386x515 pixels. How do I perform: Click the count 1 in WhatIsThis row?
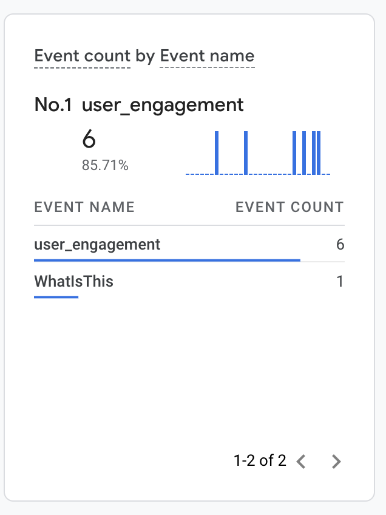click(x=340, y=281)
